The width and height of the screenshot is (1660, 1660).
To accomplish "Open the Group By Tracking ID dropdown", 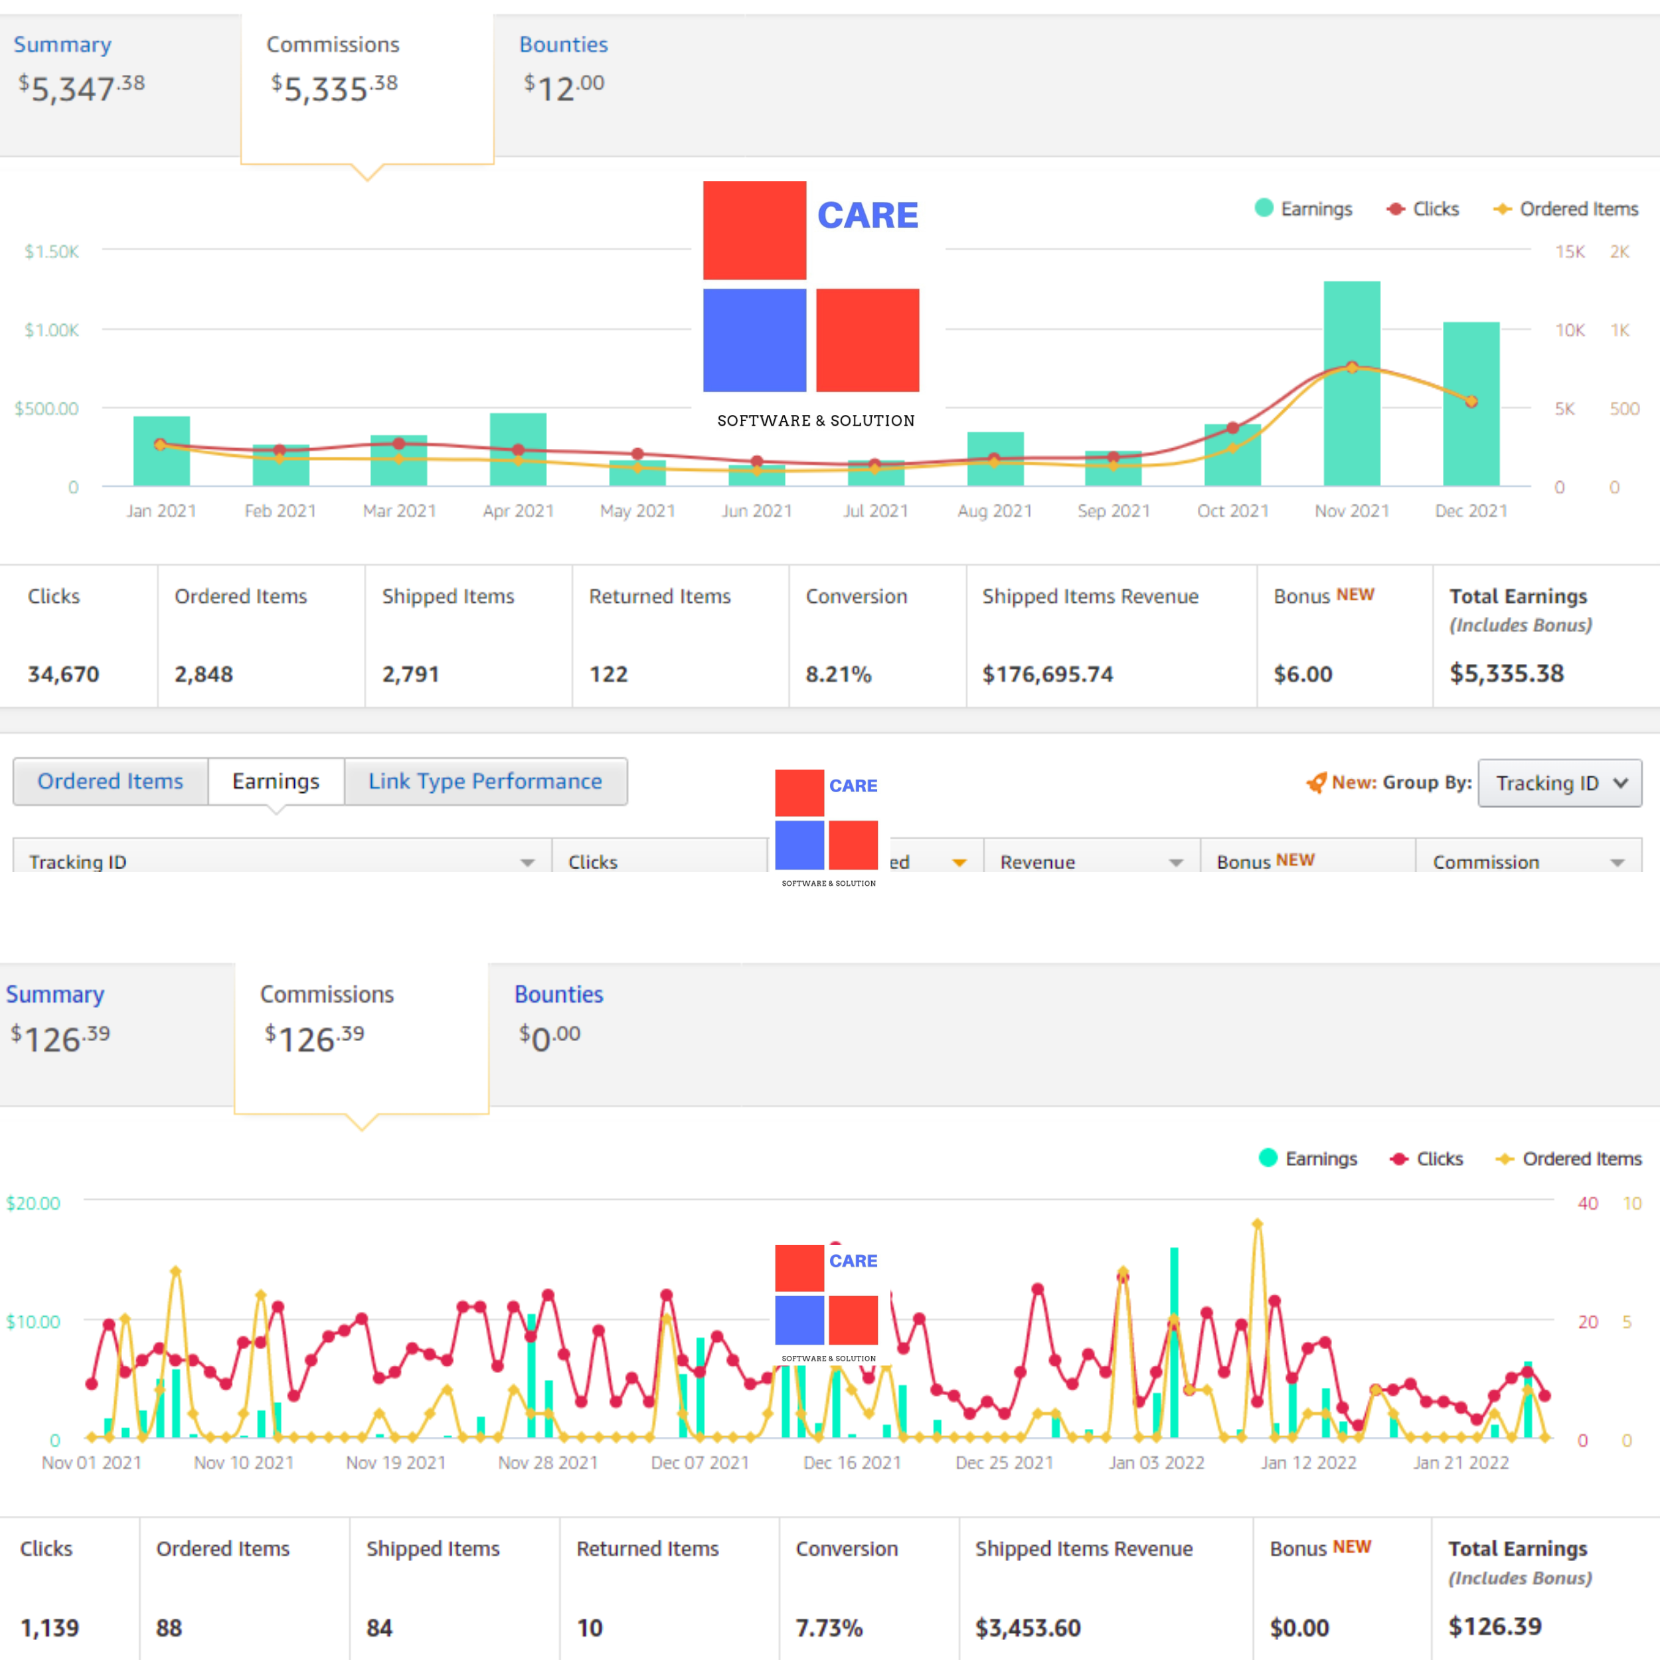I will [x=1560, y=783].
